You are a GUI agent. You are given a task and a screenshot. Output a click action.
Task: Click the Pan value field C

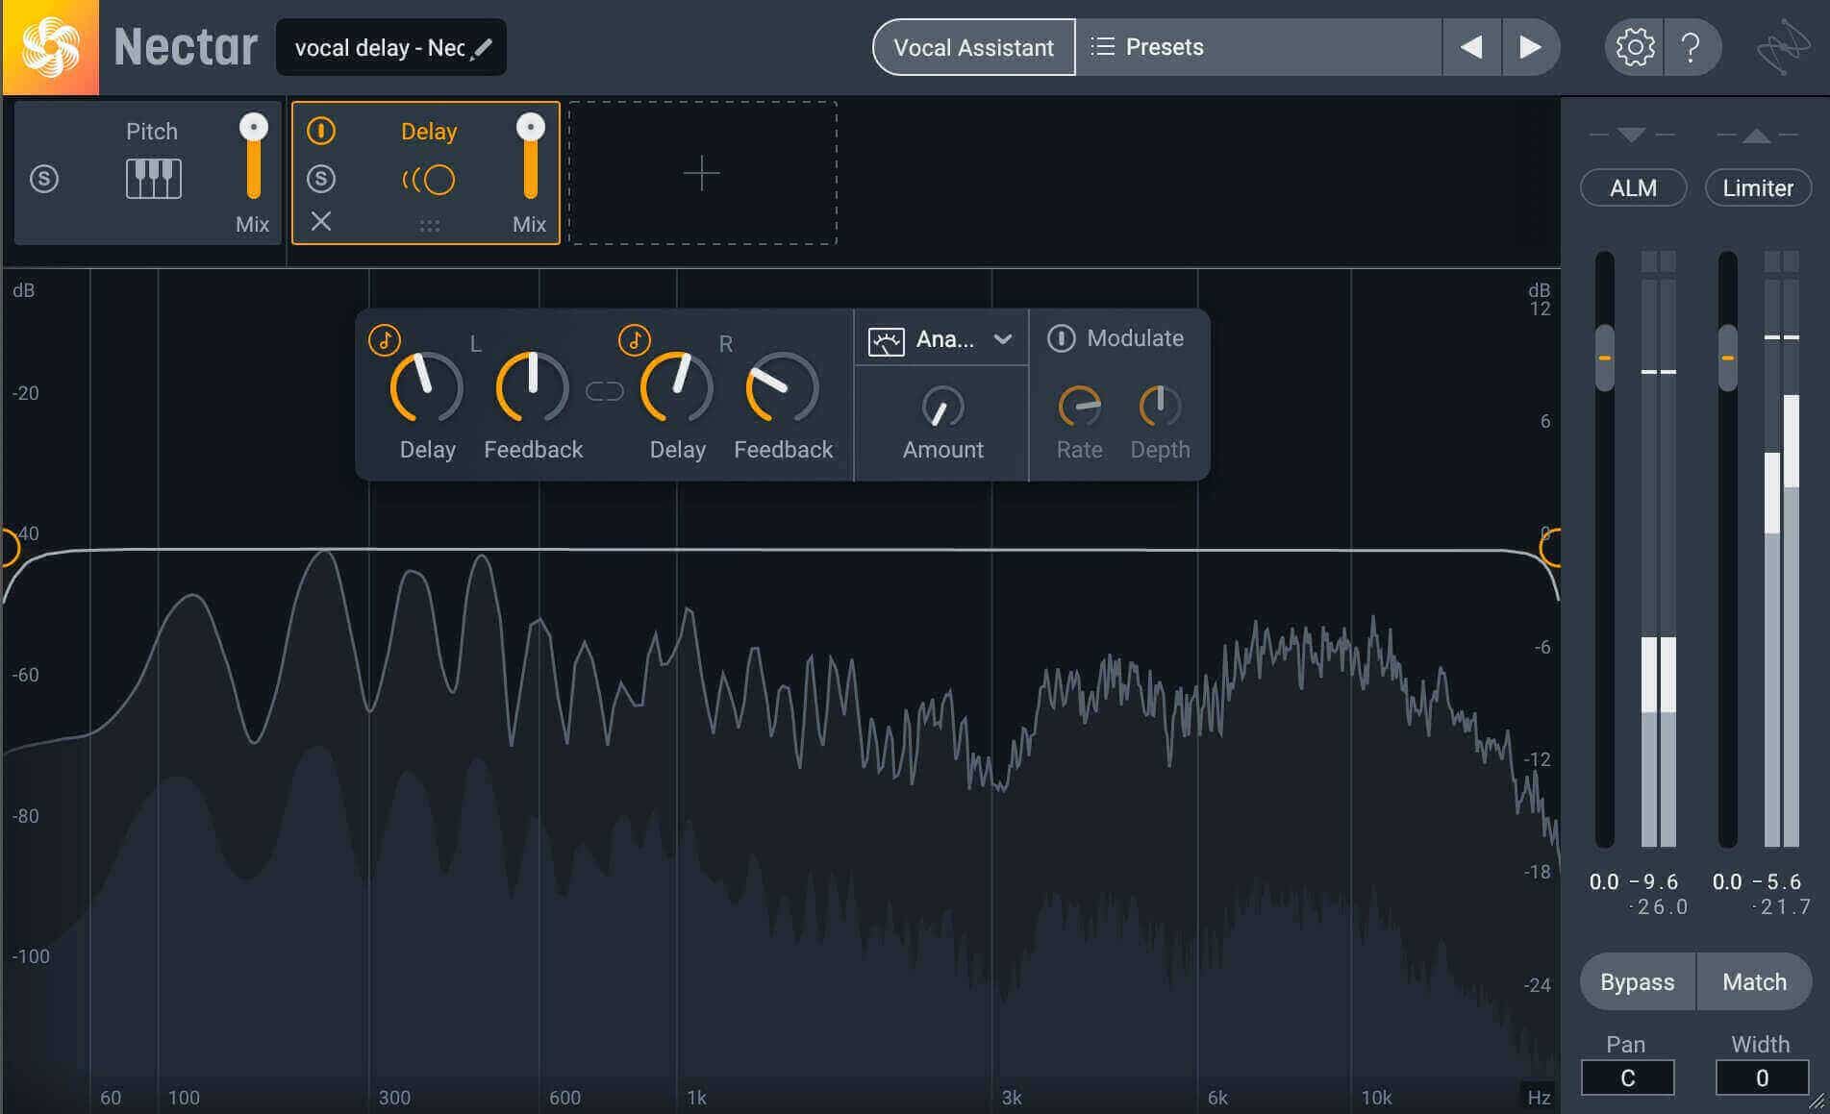tap(1627, 1077)
